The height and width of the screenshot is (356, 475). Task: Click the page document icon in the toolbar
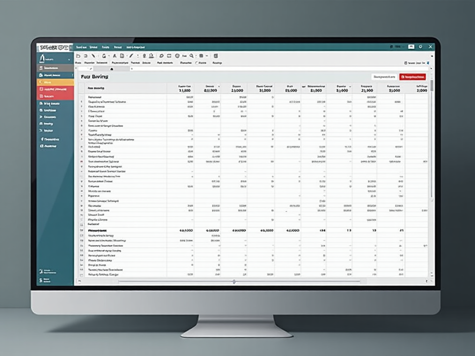(122, 56)
